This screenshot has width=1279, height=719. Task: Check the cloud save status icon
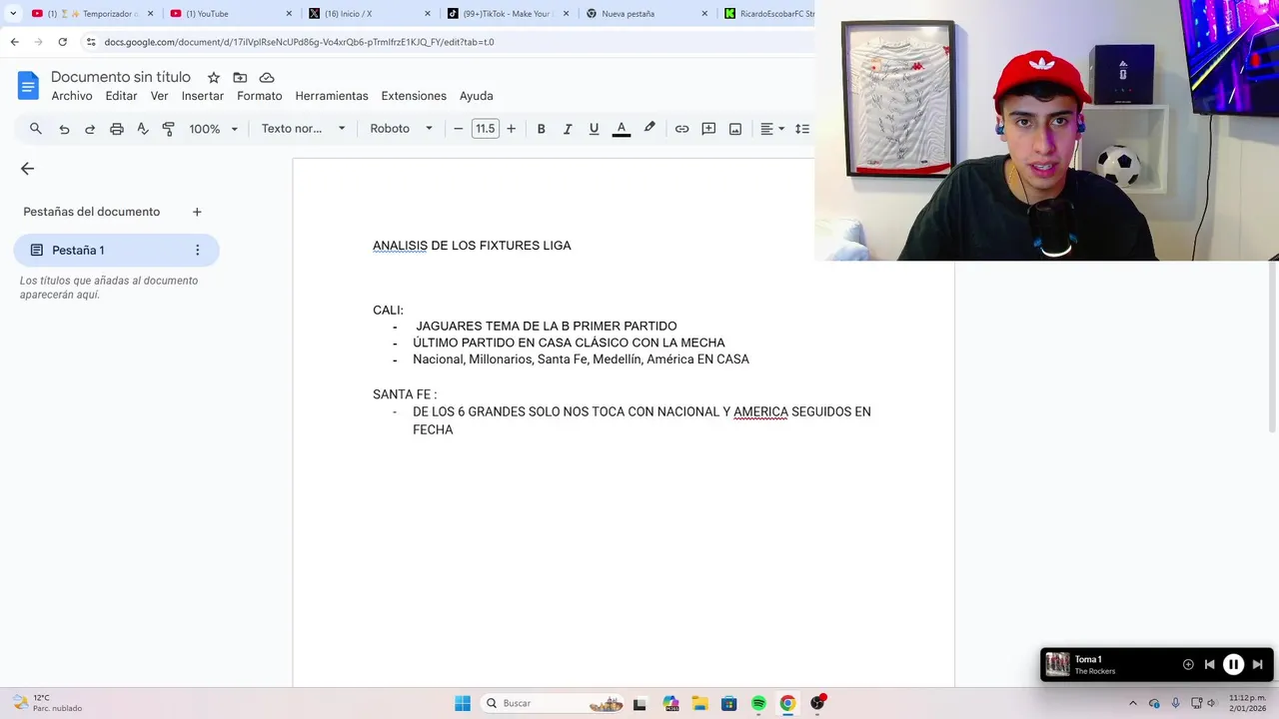point(267,78)
